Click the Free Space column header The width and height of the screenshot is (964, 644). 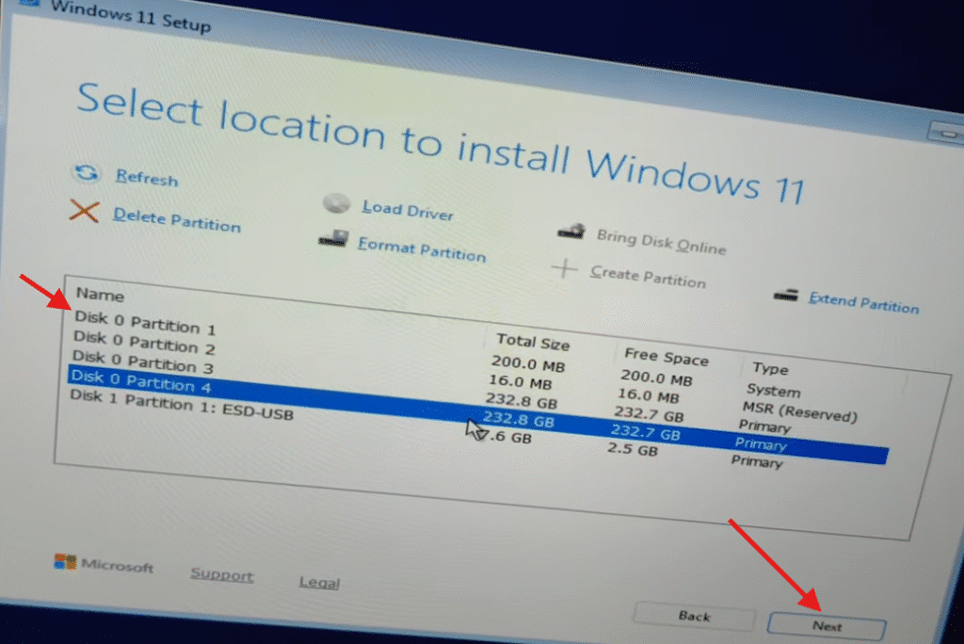click(667, 359)
